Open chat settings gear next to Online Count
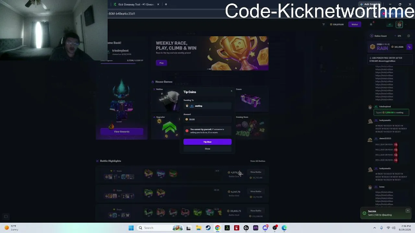Screen dimensions: 415x233 (409, 36)
